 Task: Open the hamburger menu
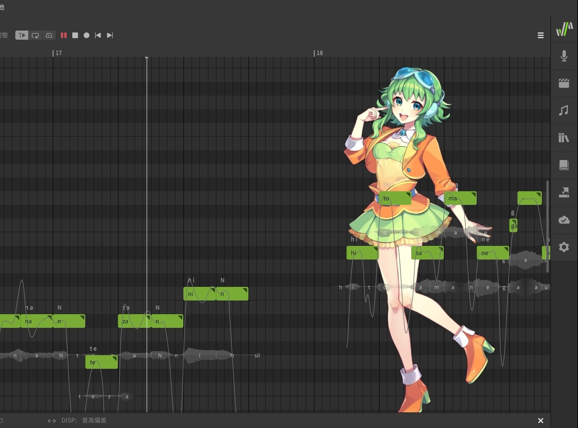tap(541, 35)
